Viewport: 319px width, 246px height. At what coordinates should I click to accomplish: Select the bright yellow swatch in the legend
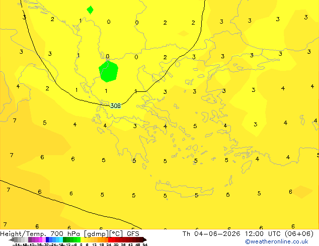(82, 239)
